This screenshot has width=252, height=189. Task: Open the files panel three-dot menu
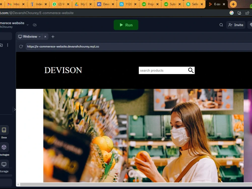click(x=8, y=45)
